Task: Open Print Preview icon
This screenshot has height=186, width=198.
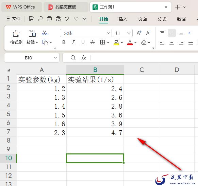Action: (58, 19)
